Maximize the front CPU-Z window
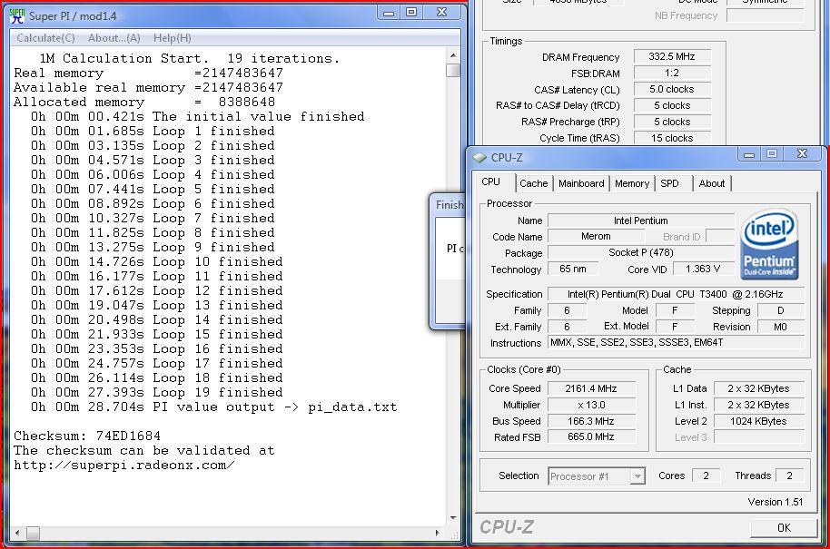 click(772, 154)
